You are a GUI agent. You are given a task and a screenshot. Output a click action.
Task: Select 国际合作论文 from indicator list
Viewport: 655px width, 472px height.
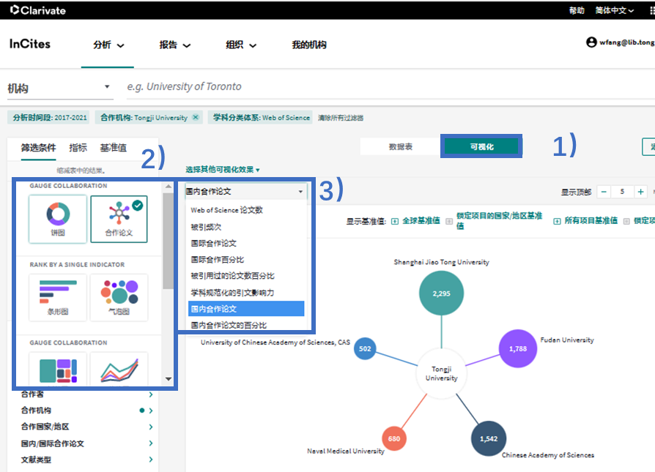click(x=214, y=243)
